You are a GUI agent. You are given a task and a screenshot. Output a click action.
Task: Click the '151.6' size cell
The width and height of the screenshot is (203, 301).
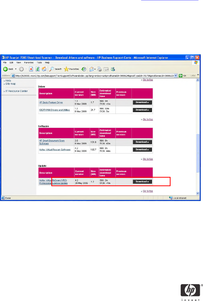coord(93,142)
